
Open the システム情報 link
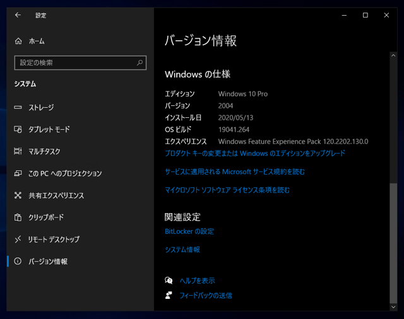click(x=182, y=250)
